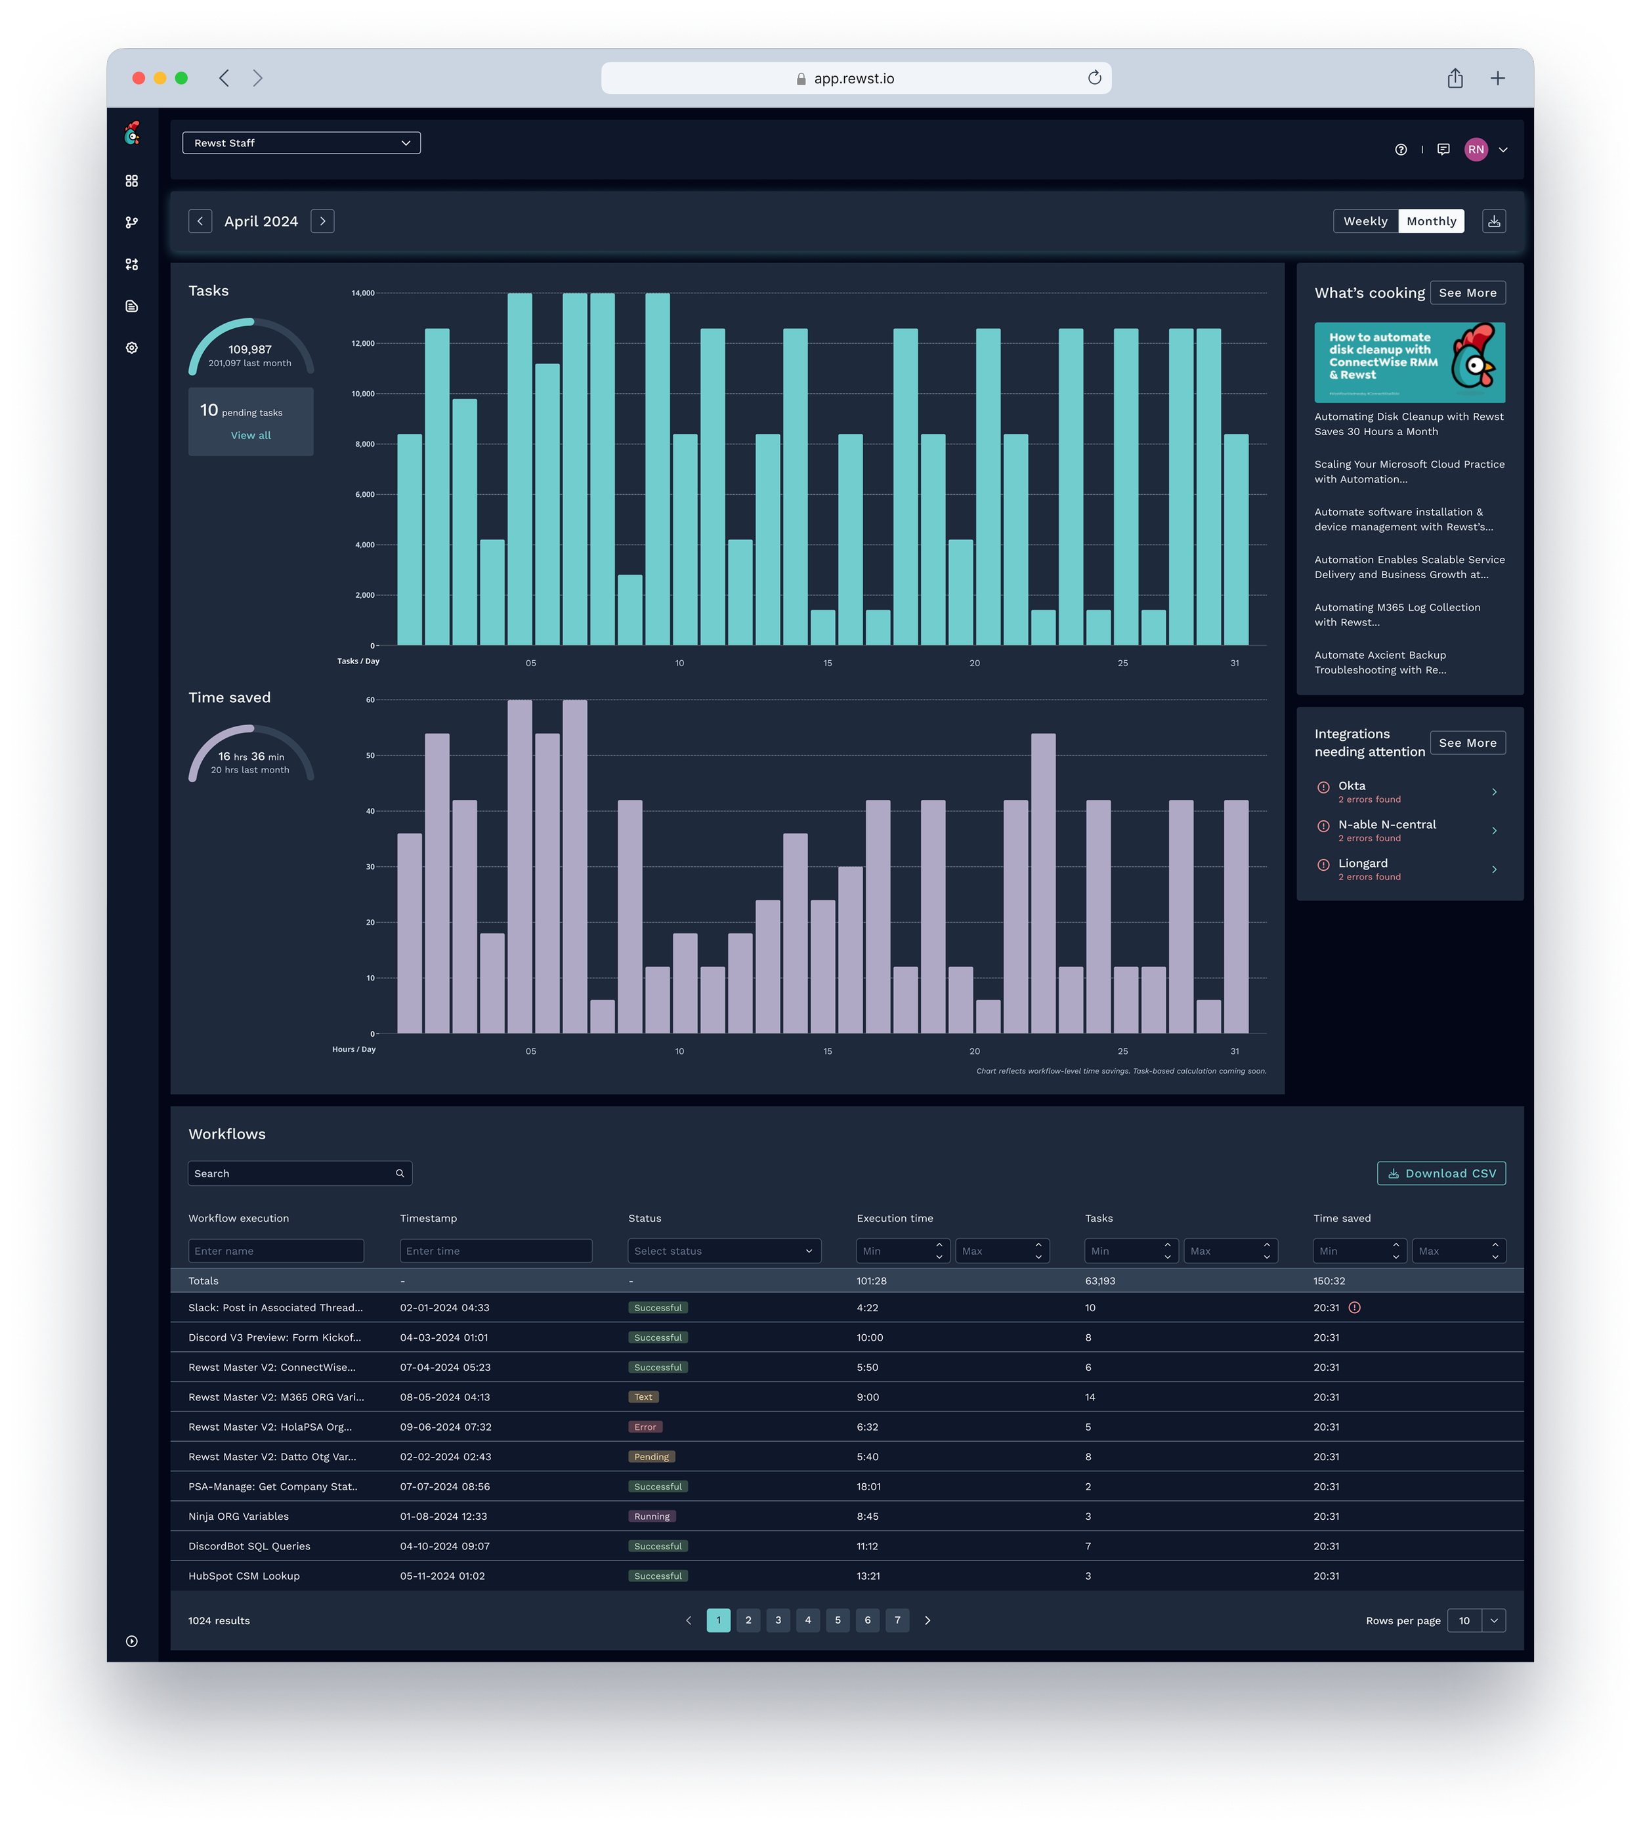The image size is (1641, 1827).
Task: Expand the Rows per page dropdown
Action: click(1493, 1620)
